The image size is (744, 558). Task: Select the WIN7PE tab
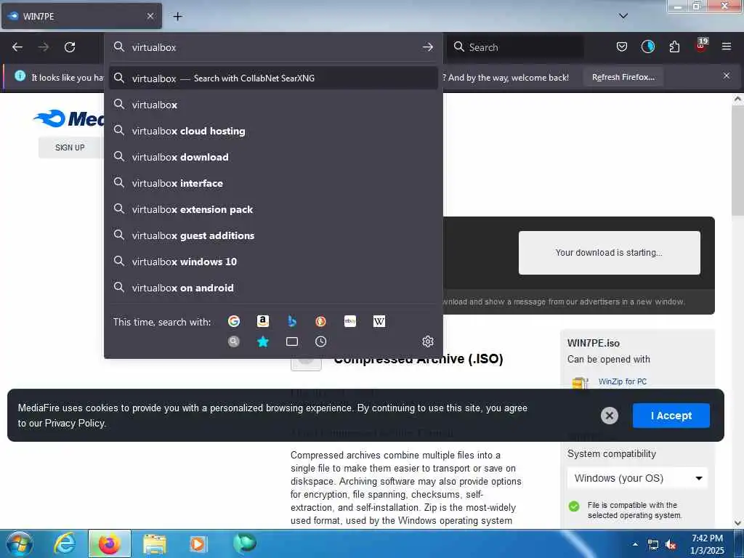tap(81, 16)
